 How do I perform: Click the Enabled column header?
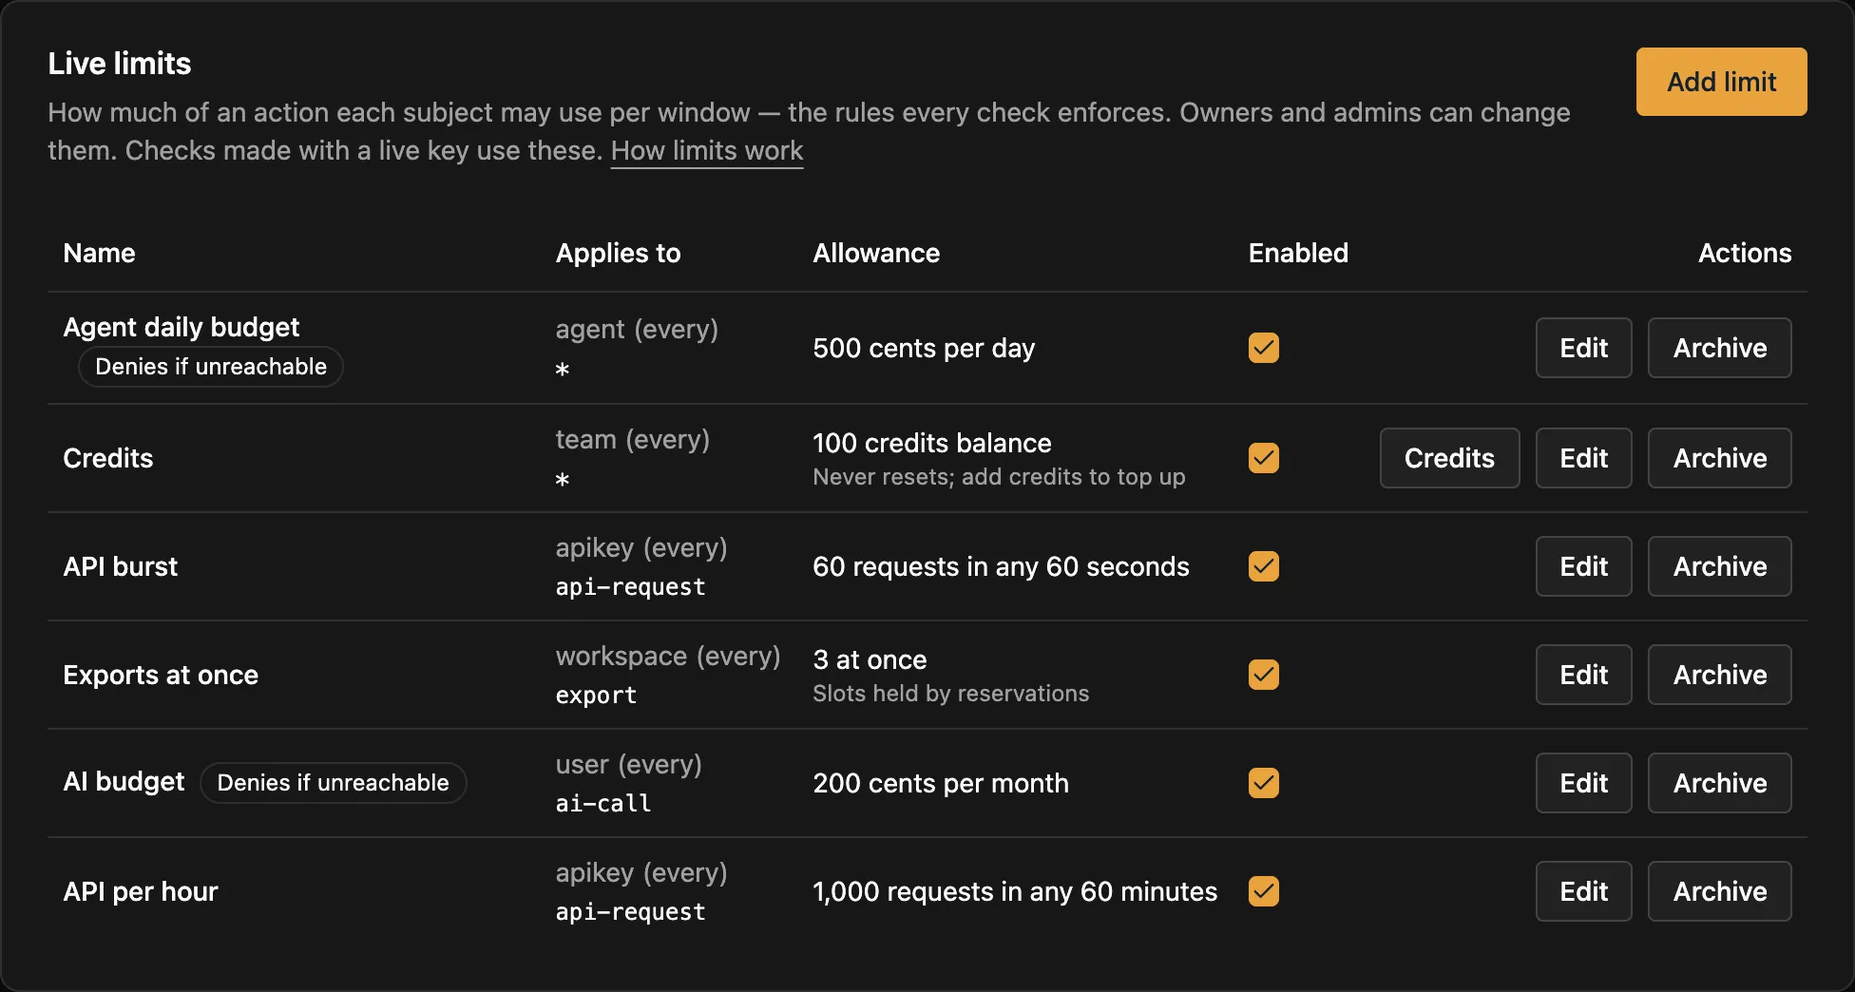(1298, 253)
